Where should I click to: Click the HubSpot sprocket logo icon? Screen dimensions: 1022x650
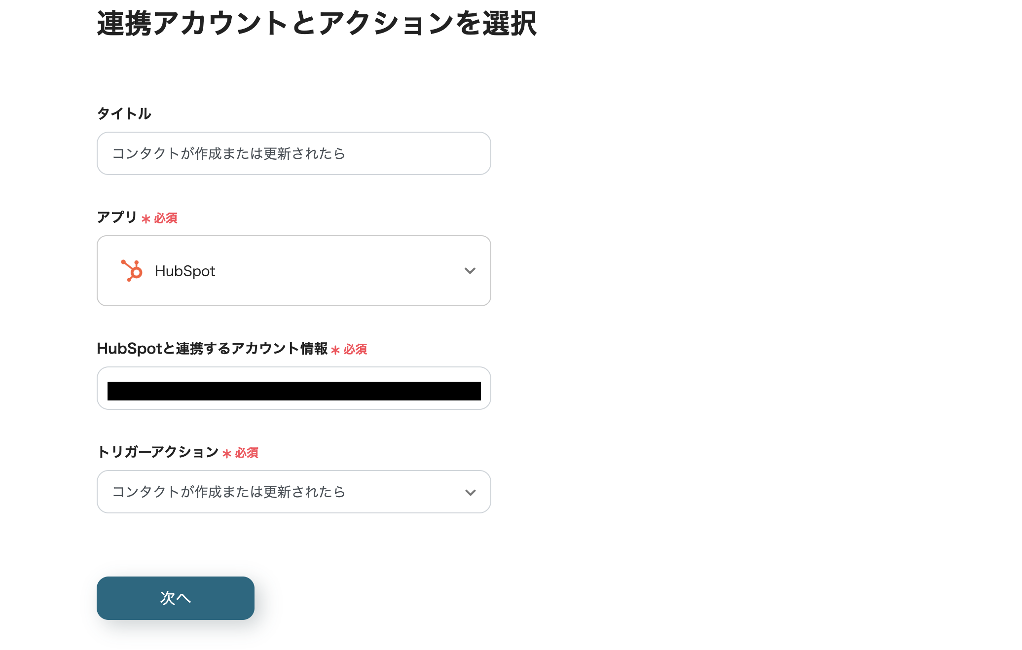(x=131, y=270)
